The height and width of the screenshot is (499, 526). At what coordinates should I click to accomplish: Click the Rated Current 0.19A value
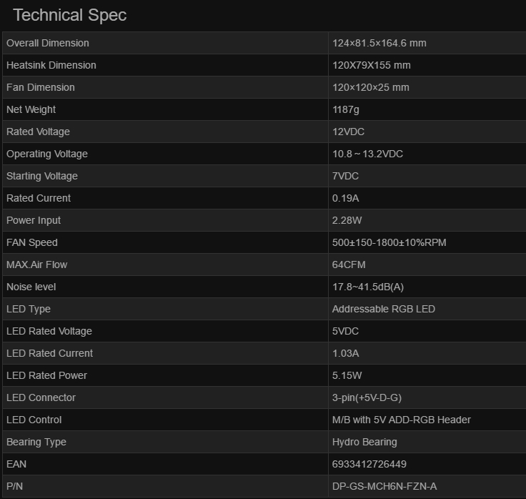click(346, 198)
